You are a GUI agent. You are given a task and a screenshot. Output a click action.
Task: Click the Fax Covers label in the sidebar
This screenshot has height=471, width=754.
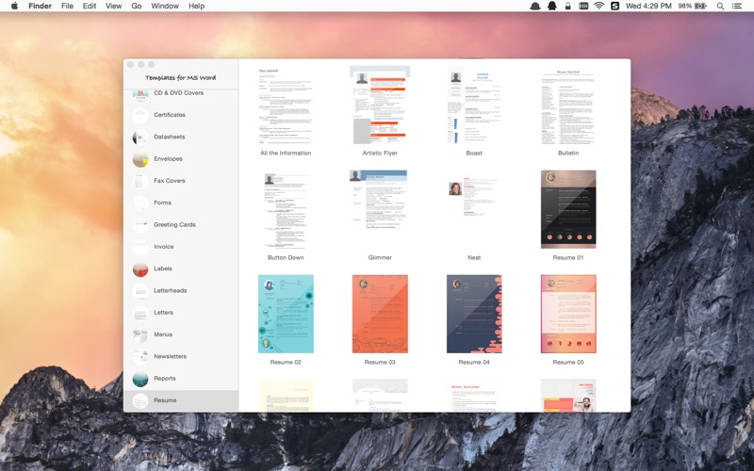(x=170, y=181)
